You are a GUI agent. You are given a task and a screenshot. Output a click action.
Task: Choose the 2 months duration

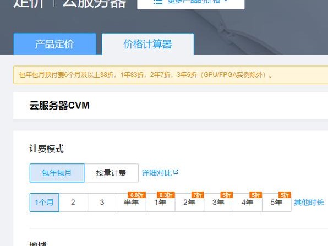point(73,203)
